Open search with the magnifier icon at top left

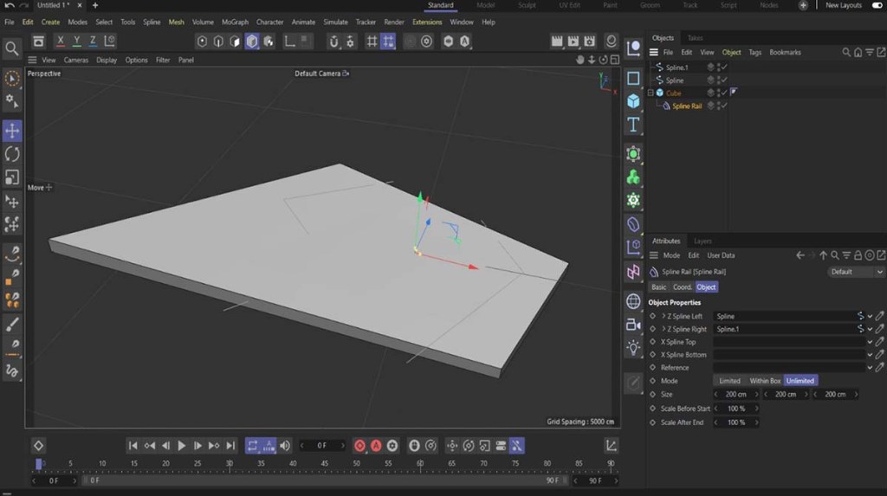coord(12,49)
